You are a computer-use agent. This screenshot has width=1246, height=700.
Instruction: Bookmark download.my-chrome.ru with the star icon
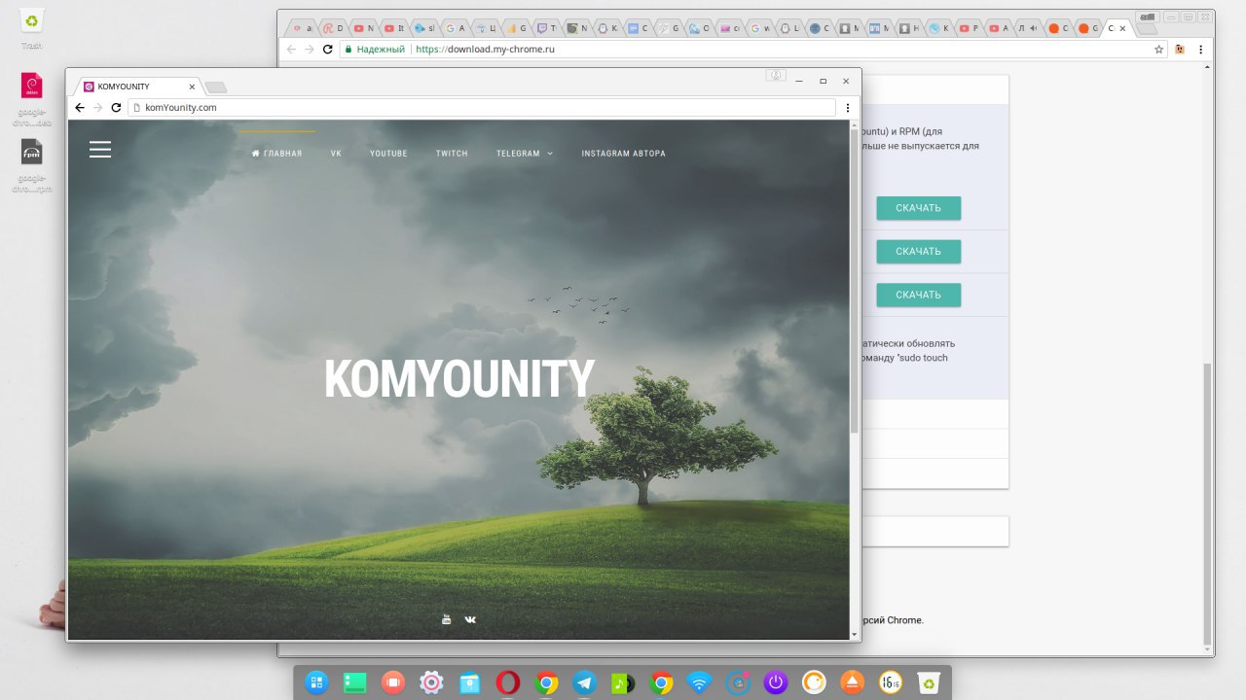(1158, 49)
